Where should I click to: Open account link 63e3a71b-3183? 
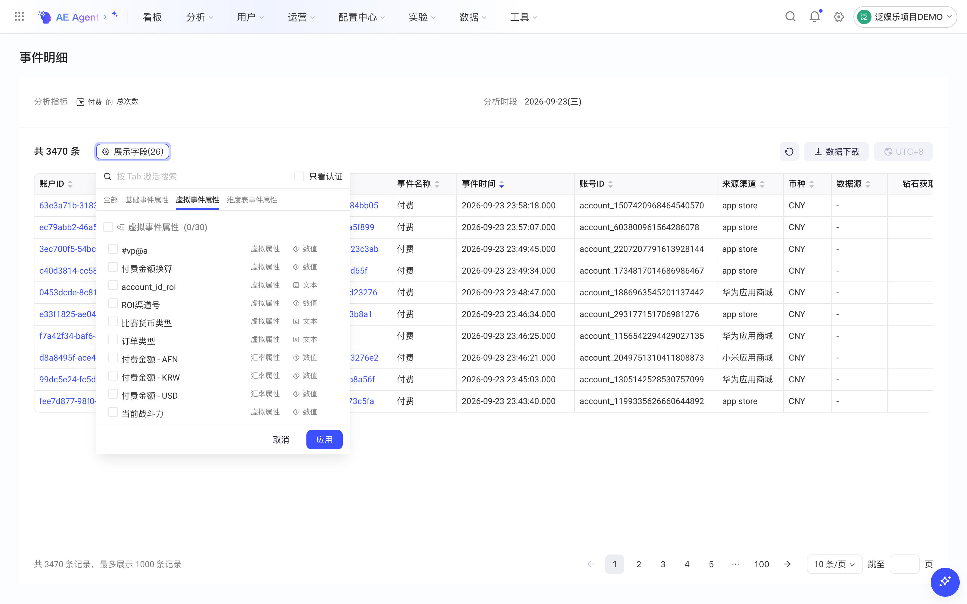coord(67,205)
